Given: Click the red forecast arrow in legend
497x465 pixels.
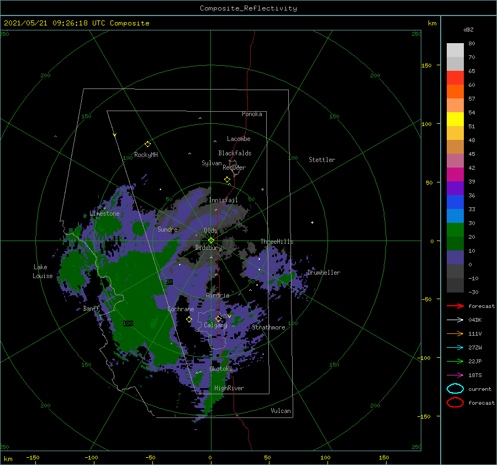Looking at the screenshot, I should [455, 306].
